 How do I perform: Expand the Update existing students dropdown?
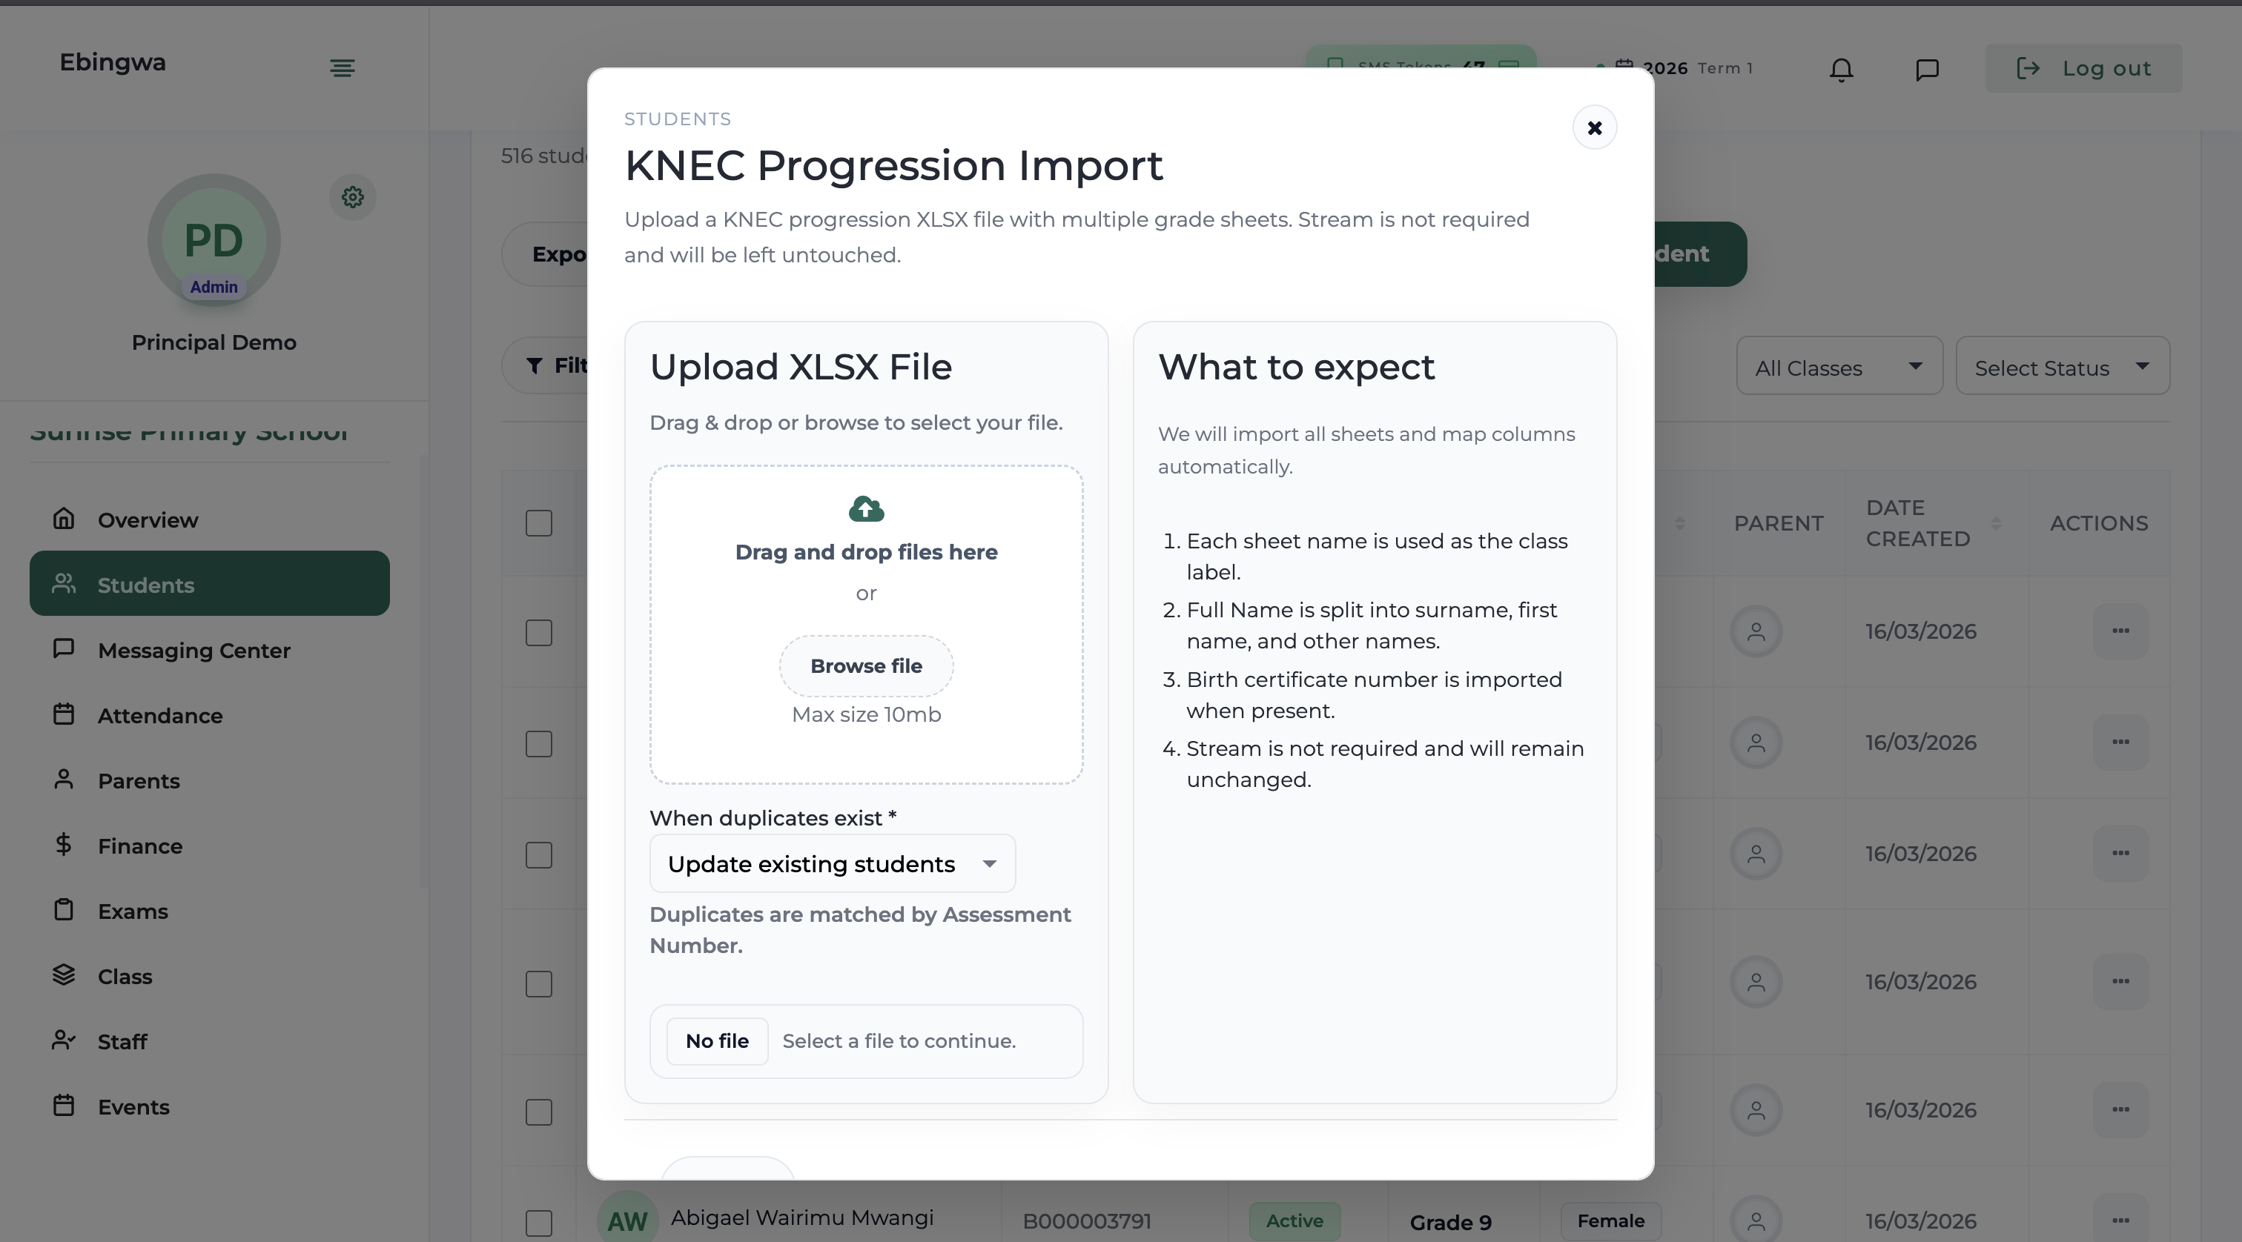(x=831, y=863)
